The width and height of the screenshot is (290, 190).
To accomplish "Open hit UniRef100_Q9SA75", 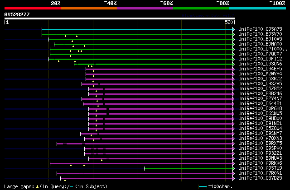I will coord(260,29).
